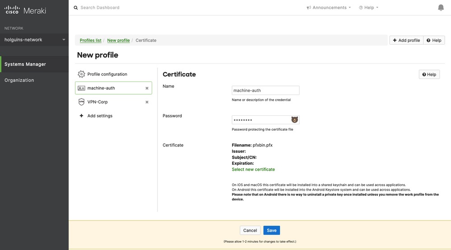Click the Save button
Image resolution: width=451 pixels, height=250 pixels.
[x=271, y=230]
